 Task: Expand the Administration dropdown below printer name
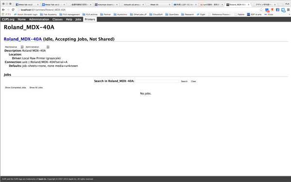[x=37, y=47]
